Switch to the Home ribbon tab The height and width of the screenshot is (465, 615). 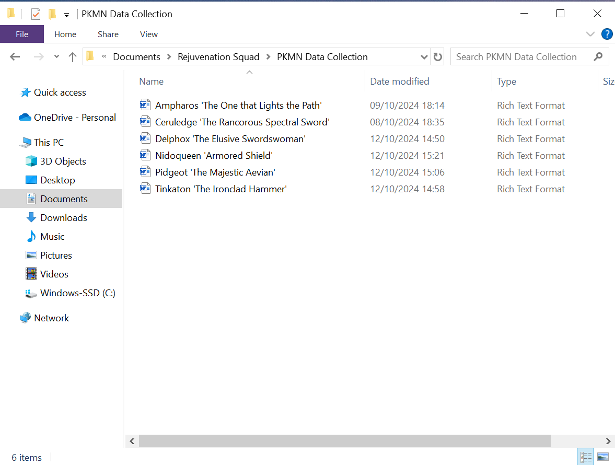pyautogui.click(x=65, y=34)
